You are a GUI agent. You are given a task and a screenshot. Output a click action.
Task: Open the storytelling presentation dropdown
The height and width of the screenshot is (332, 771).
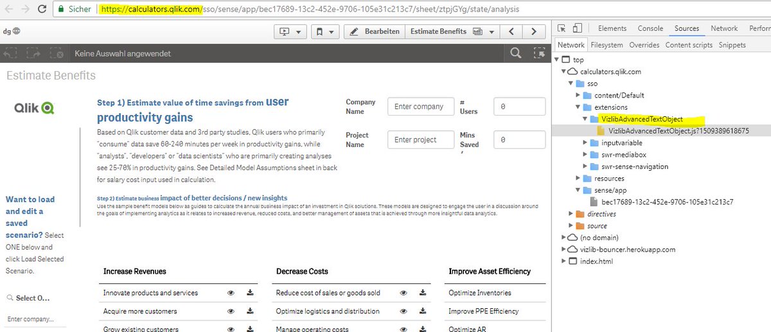[289, 31]
